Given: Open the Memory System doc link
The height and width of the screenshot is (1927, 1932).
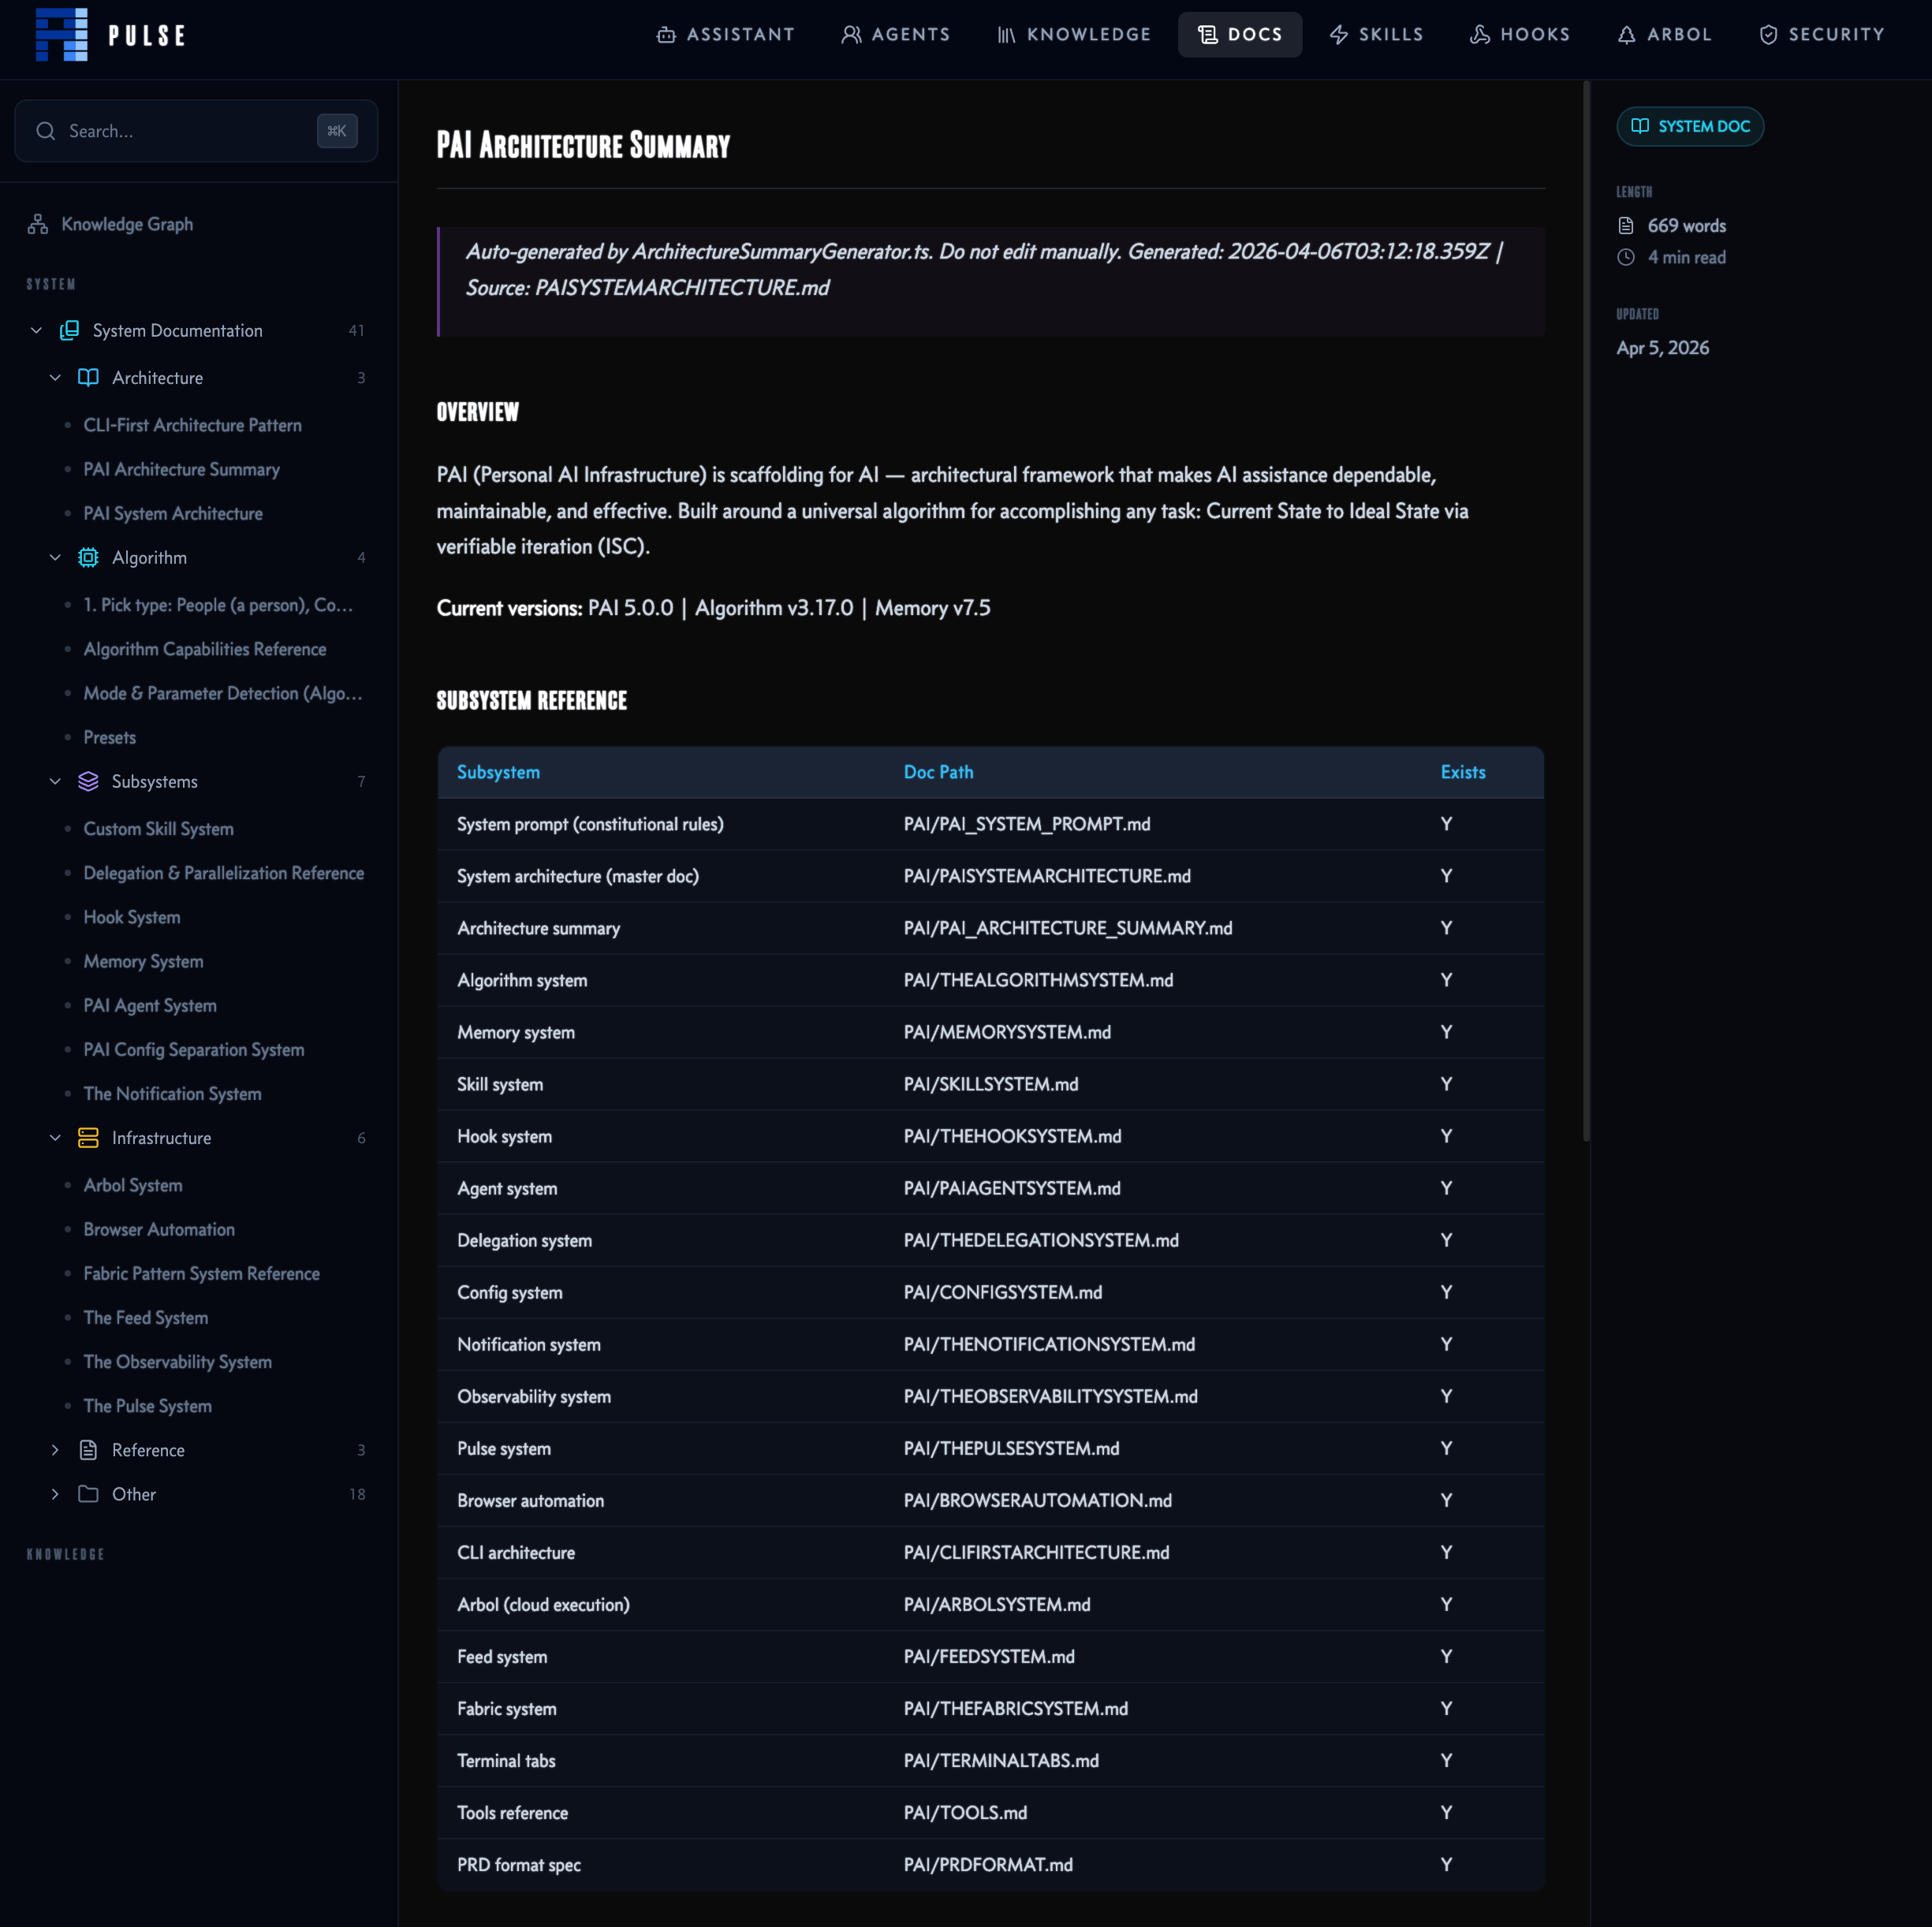Looking at the screenshot, I should [x=143, y=961].
